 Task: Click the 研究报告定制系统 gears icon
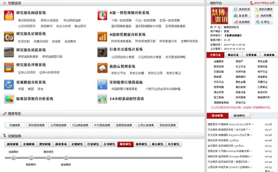point(9,37)
